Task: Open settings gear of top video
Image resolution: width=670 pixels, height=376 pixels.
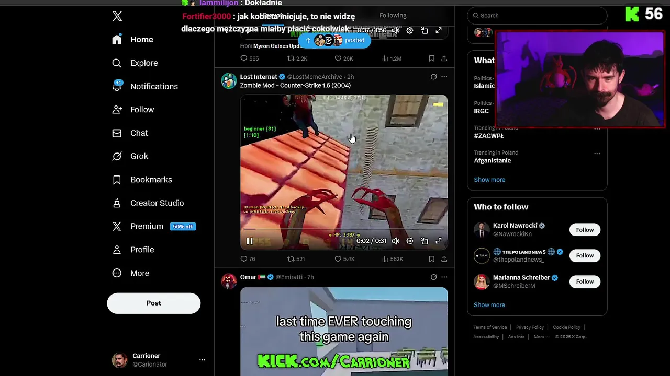Action: pyautogui.click(x=410, y=30)
